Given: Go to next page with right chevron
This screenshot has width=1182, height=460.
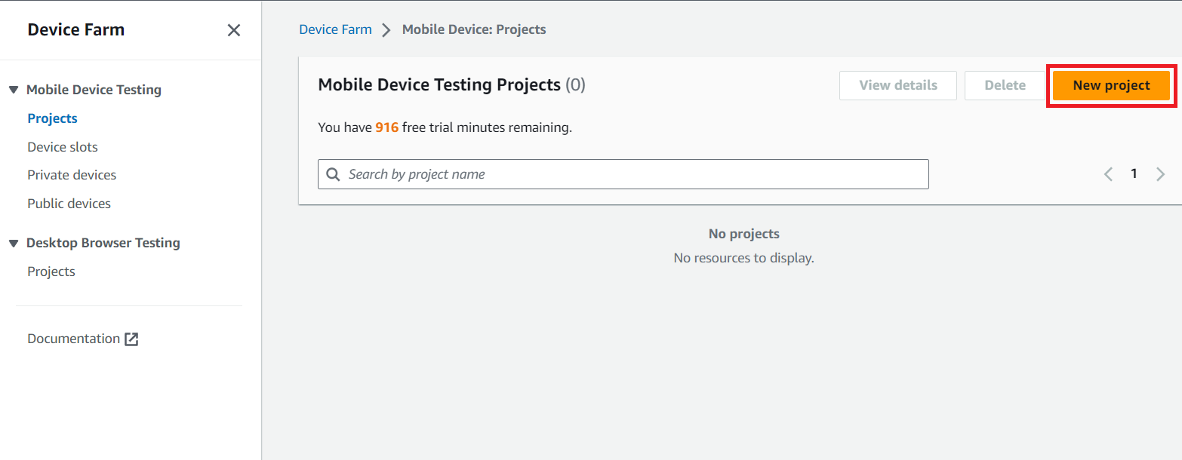Looking at the screenshot, I should (1160, 174).
